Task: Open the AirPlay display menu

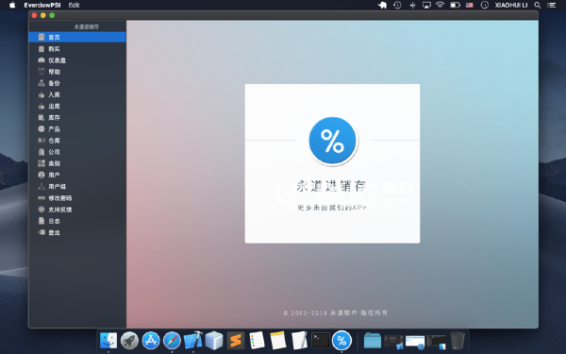Action: 426,5
